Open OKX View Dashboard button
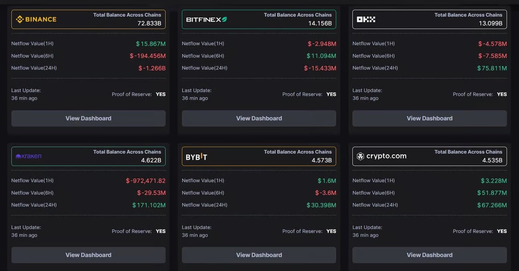Image resolution: width=519 pixels, height=271 pixels. (x=429, y=118)
